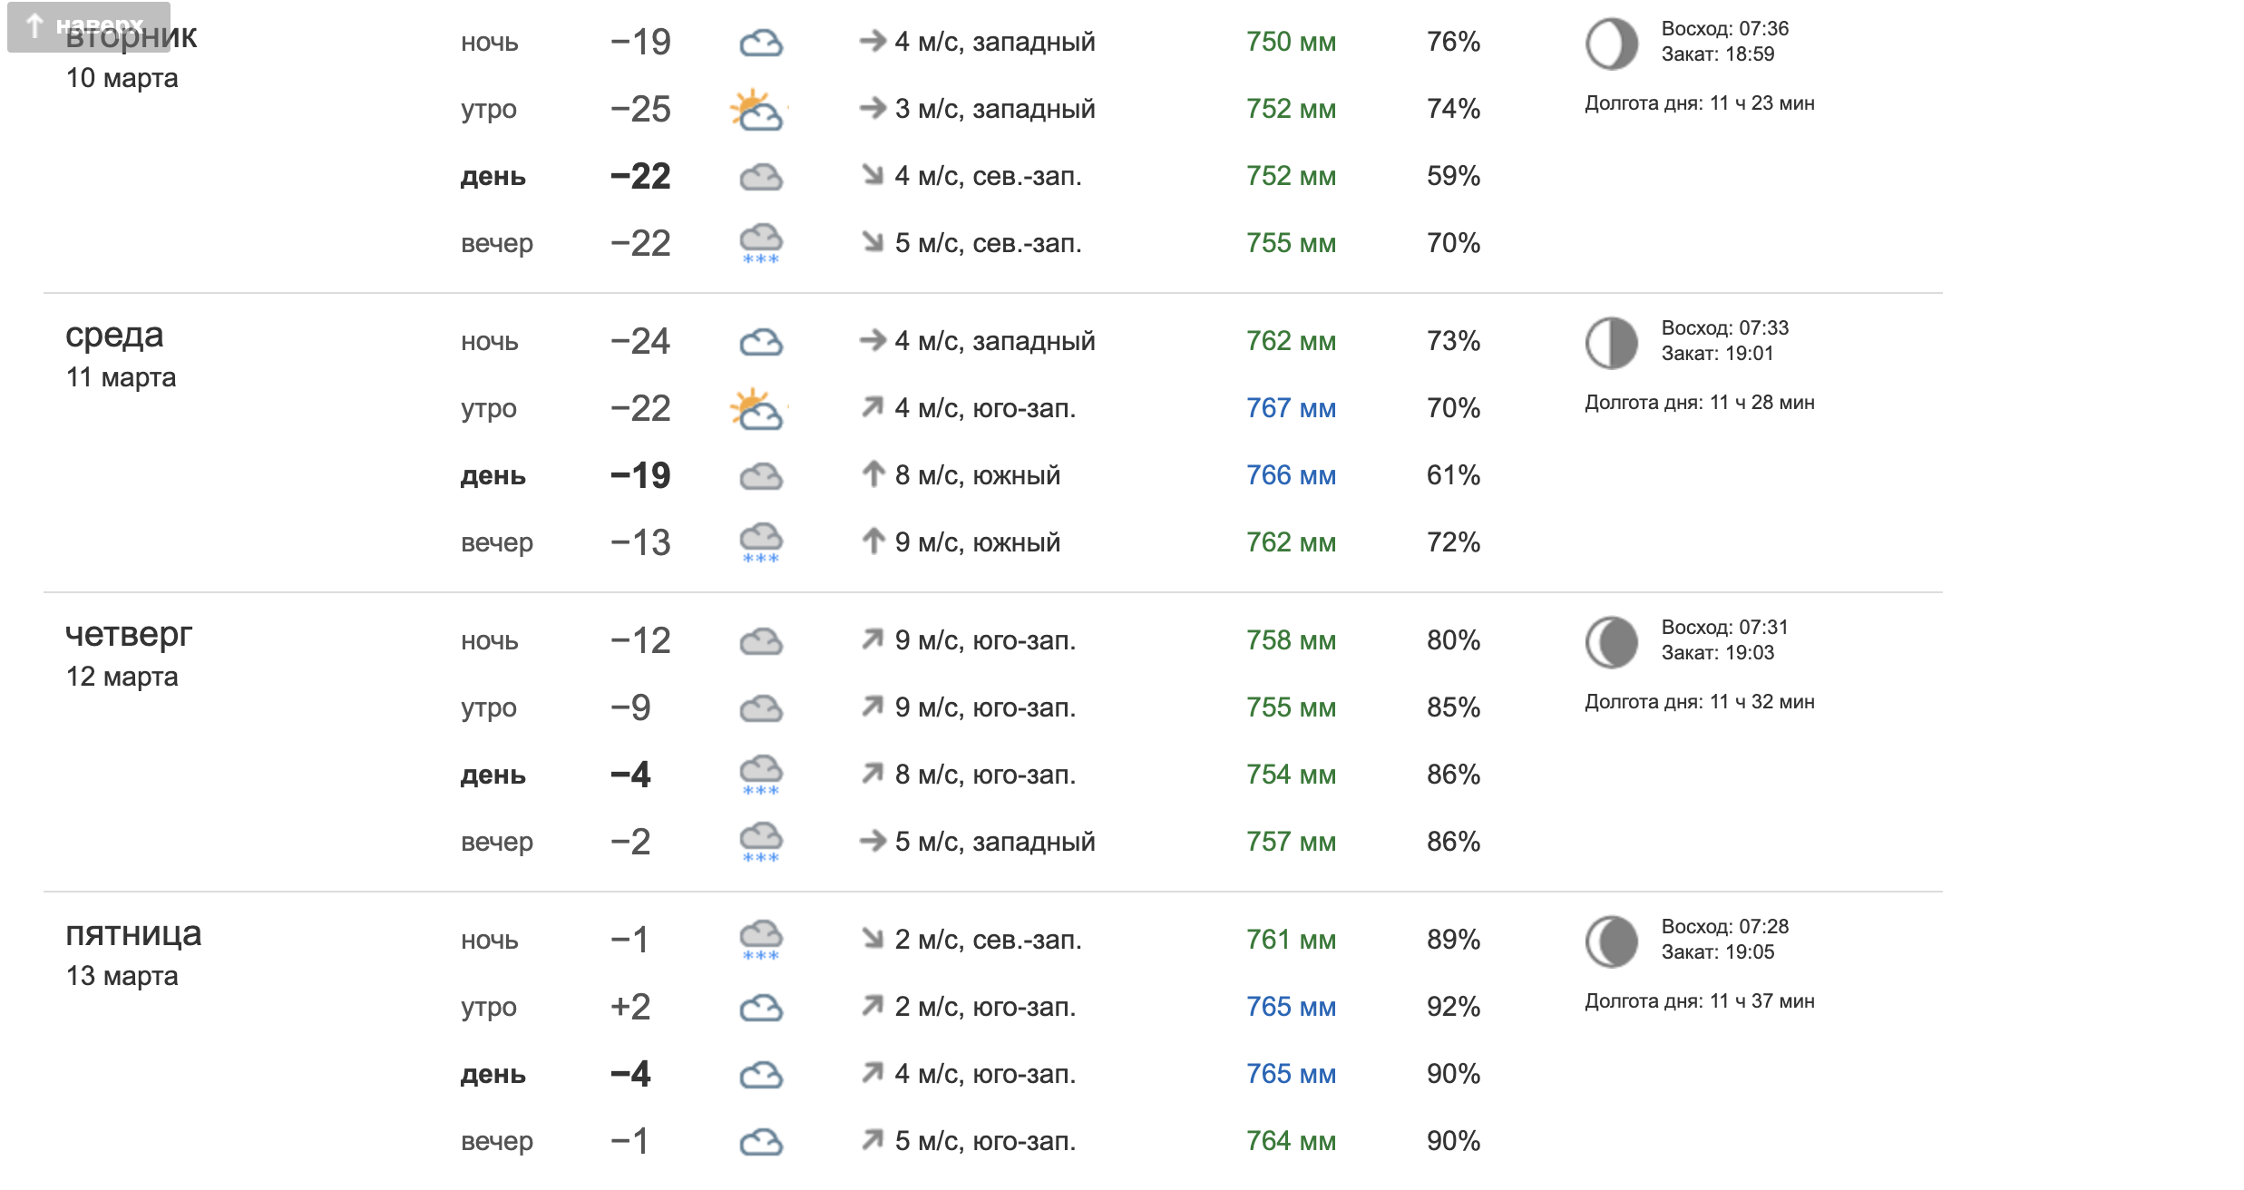This screenshot has height=1190, width=2244.
Task: Click the moon phase icon for 12 марта
Action: [x=1611, y=641]
